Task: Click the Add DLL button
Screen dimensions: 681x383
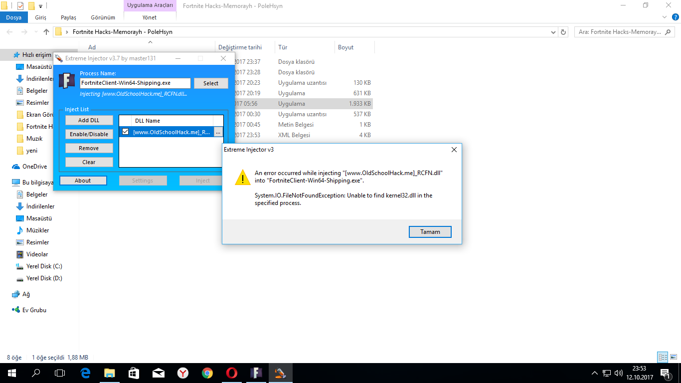Action: pos(89,120)
